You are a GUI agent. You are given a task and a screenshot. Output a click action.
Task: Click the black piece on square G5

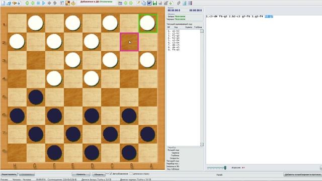click(x=36, y=97)
